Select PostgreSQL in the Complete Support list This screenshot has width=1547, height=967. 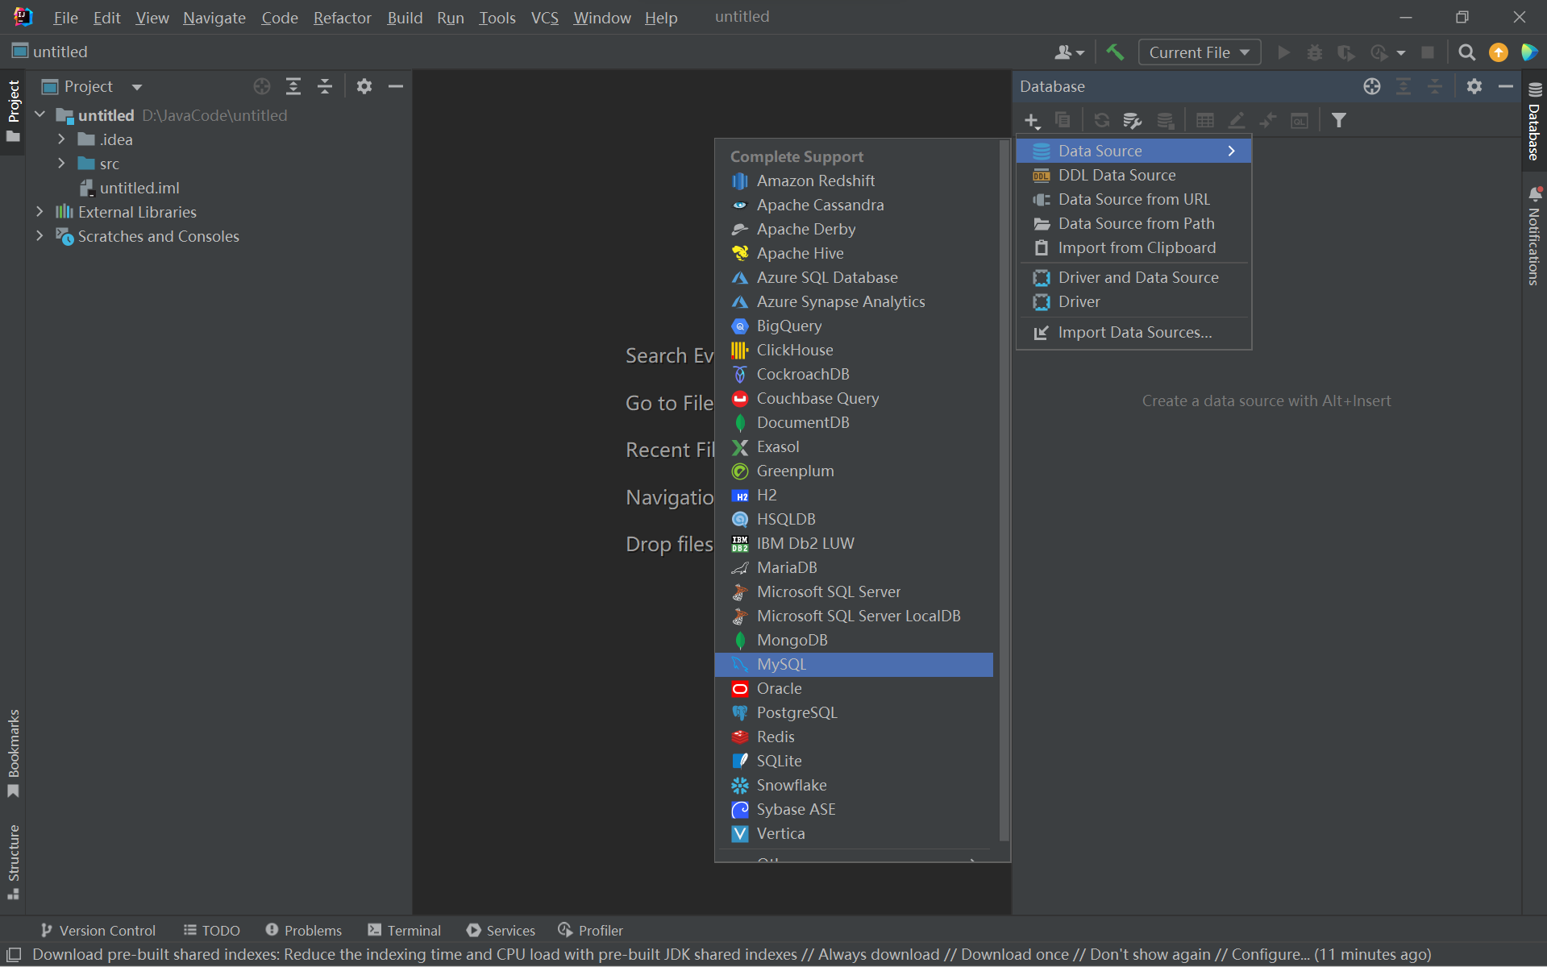pyautogui.click(x=796, y=712)
